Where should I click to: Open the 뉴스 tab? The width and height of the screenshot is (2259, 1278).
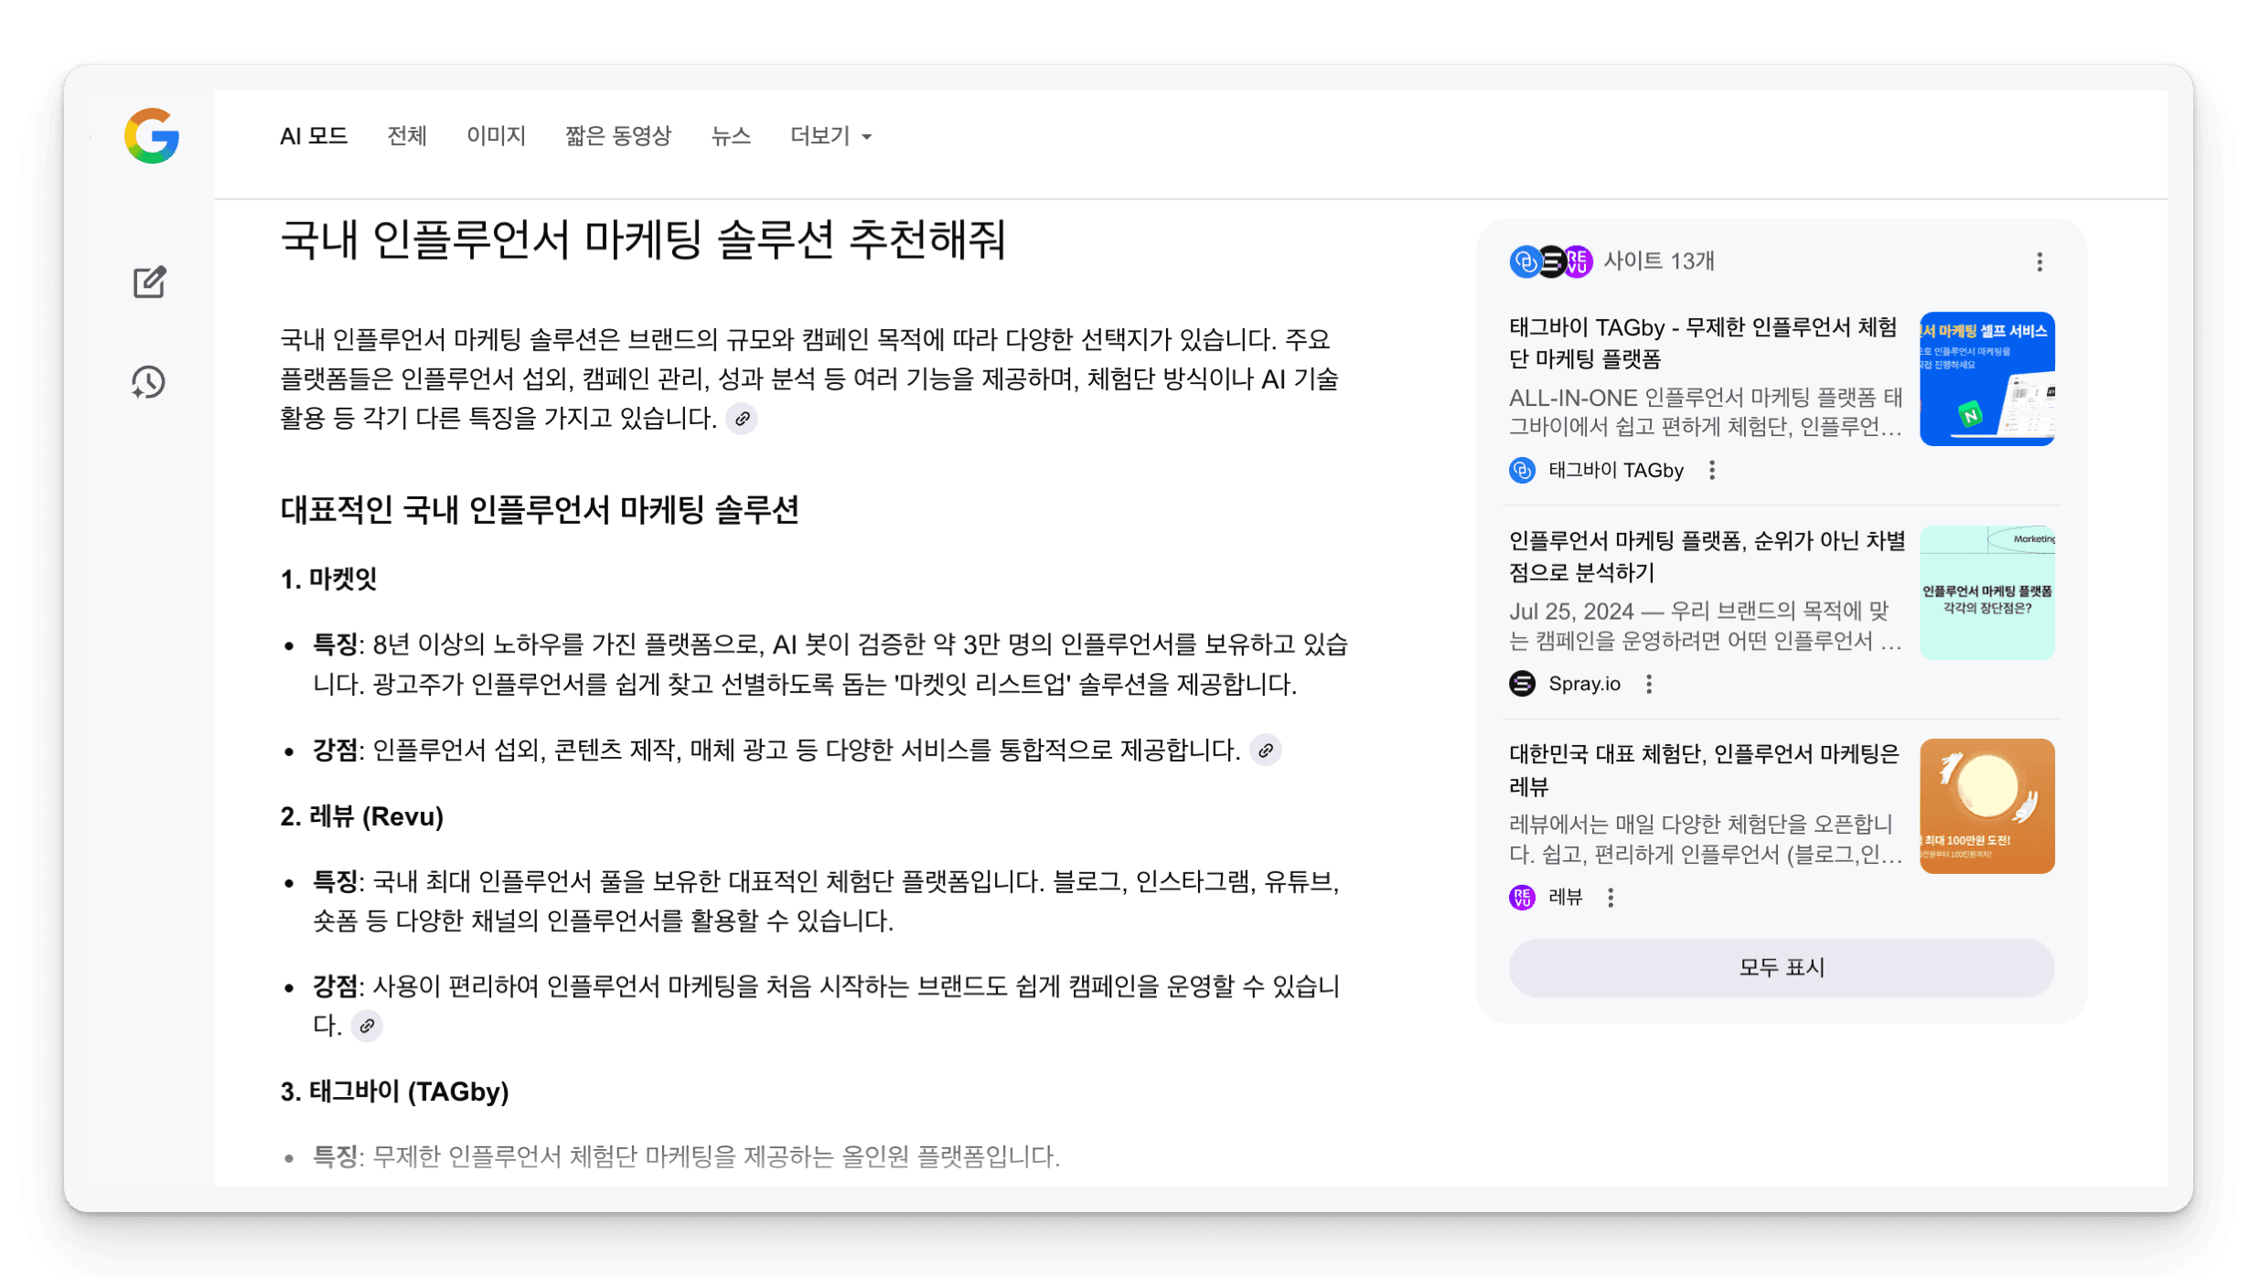click(730, 136)
